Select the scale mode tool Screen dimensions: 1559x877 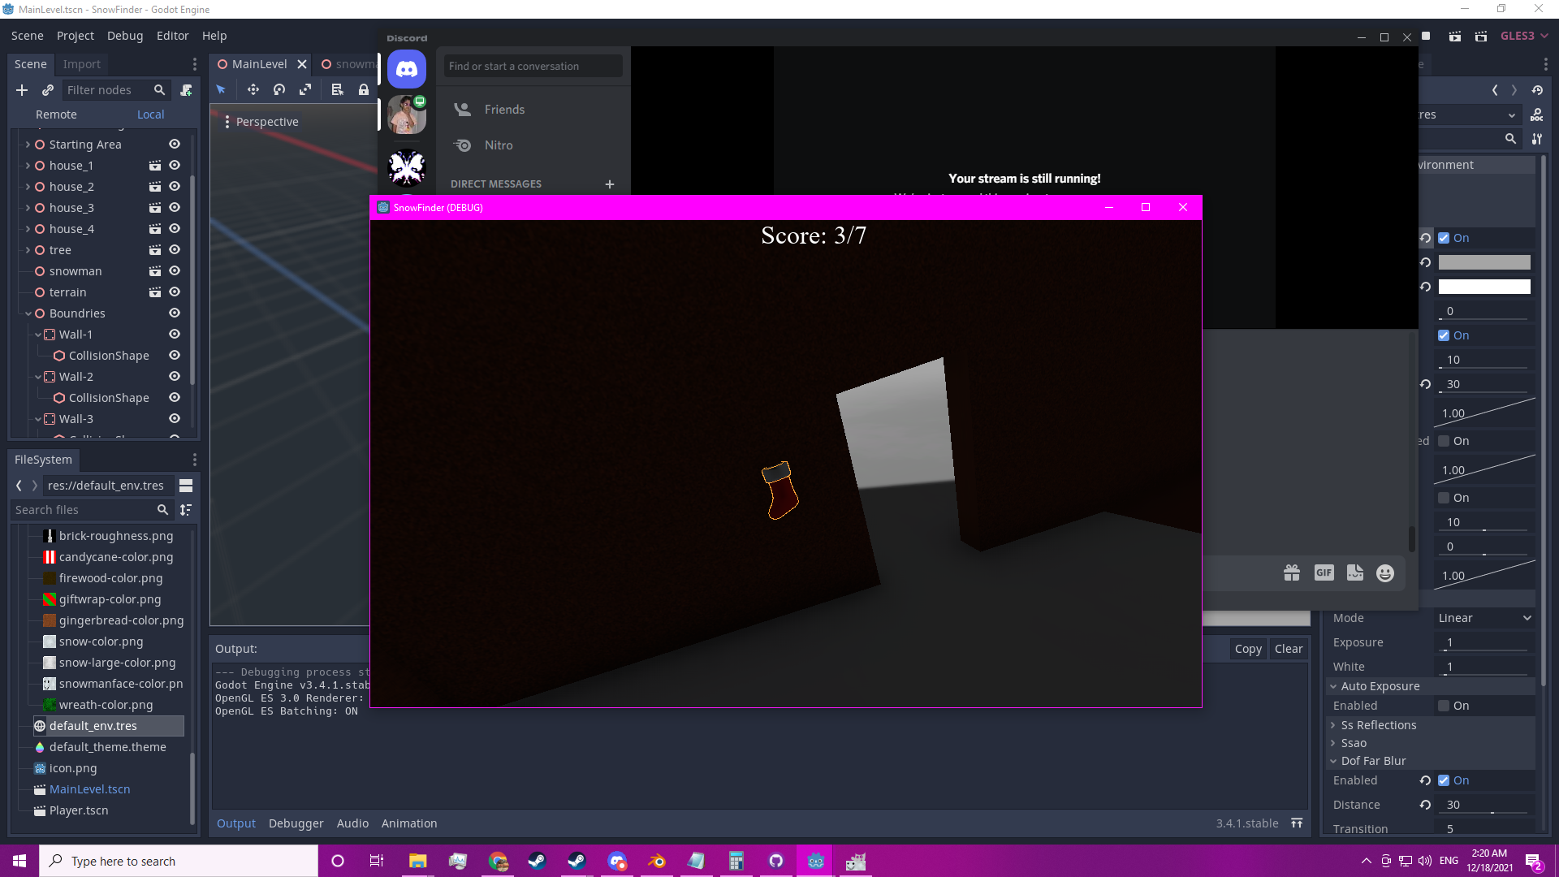pos(305,90)
